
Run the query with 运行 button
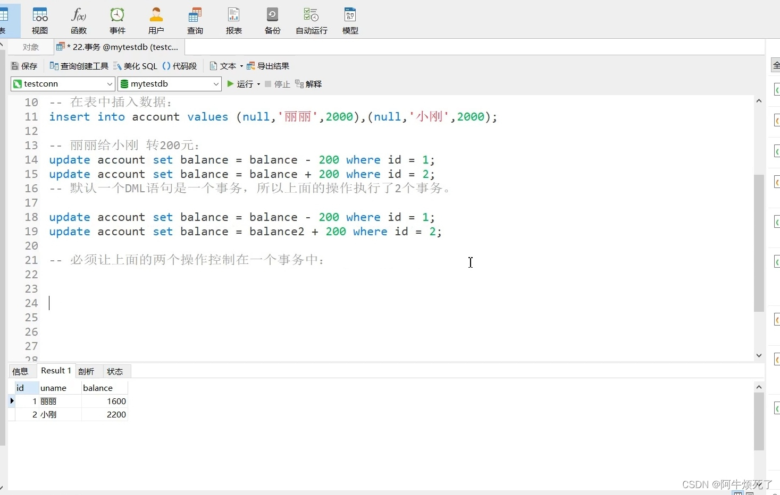coord(240,84)
